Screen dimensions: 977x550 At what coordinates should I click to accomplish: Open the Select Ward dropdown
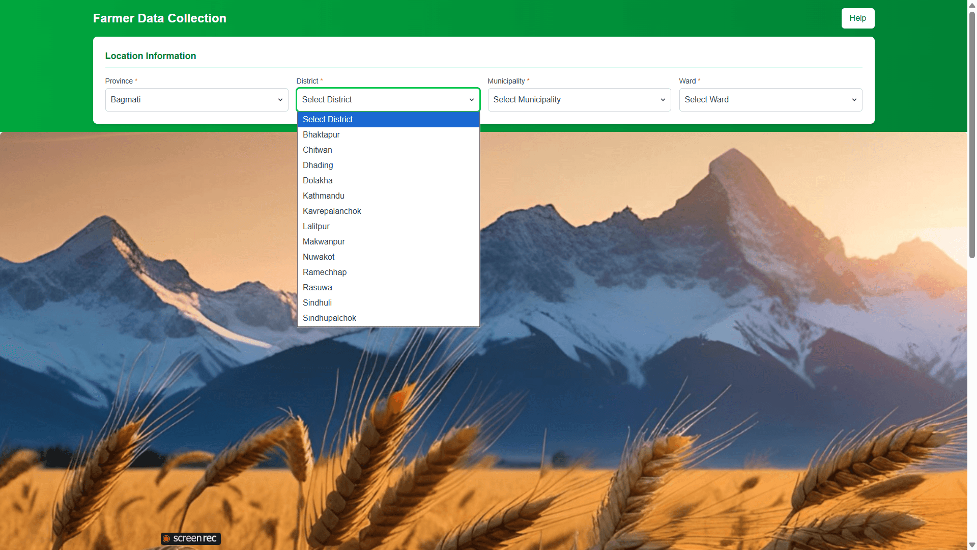click(x=770, y=100)
